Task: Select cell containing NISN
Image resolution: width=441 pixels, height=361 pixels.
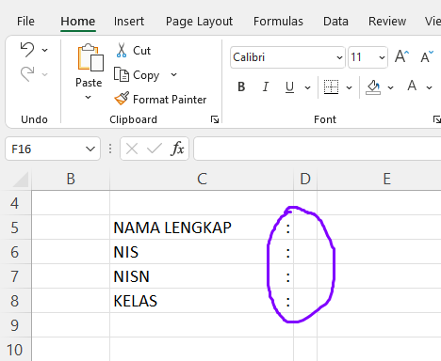Action: click(202, 276)
